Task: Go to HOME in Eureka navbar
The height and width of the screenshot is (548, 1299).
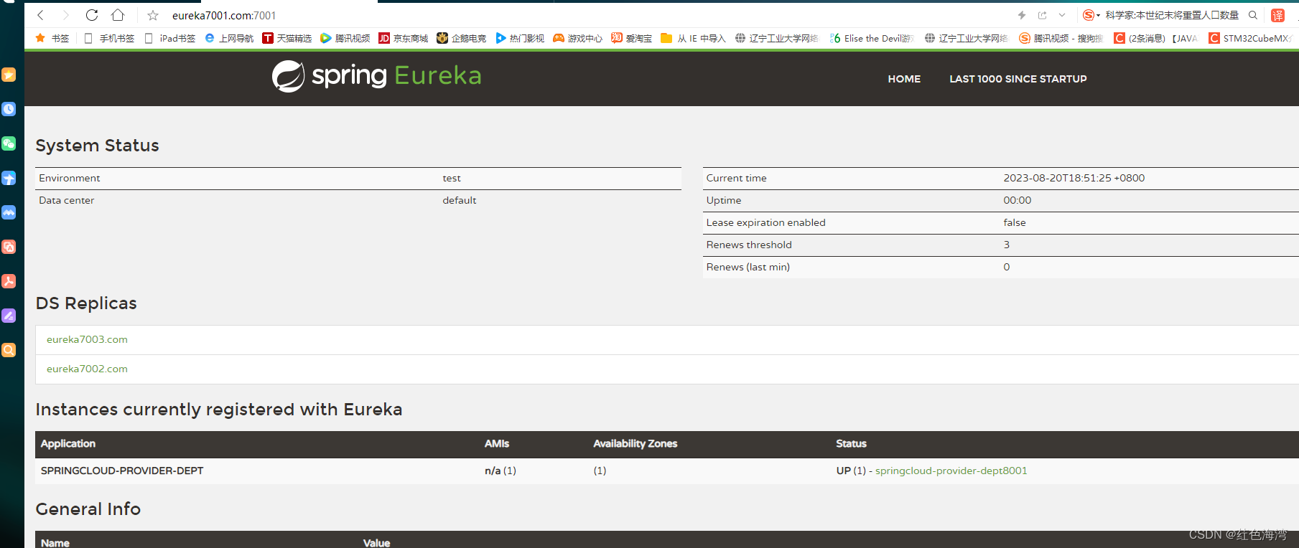Action: (904, 79)
